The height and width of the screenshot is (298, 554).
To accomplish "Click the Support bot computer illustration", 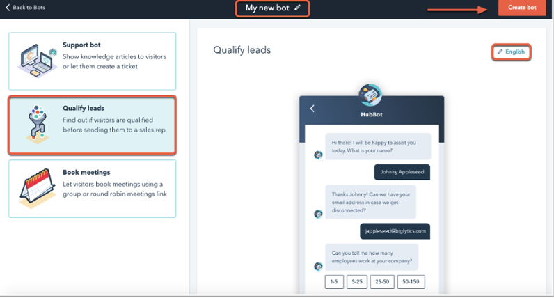I will pyautogui.click(x=38, y=61).
